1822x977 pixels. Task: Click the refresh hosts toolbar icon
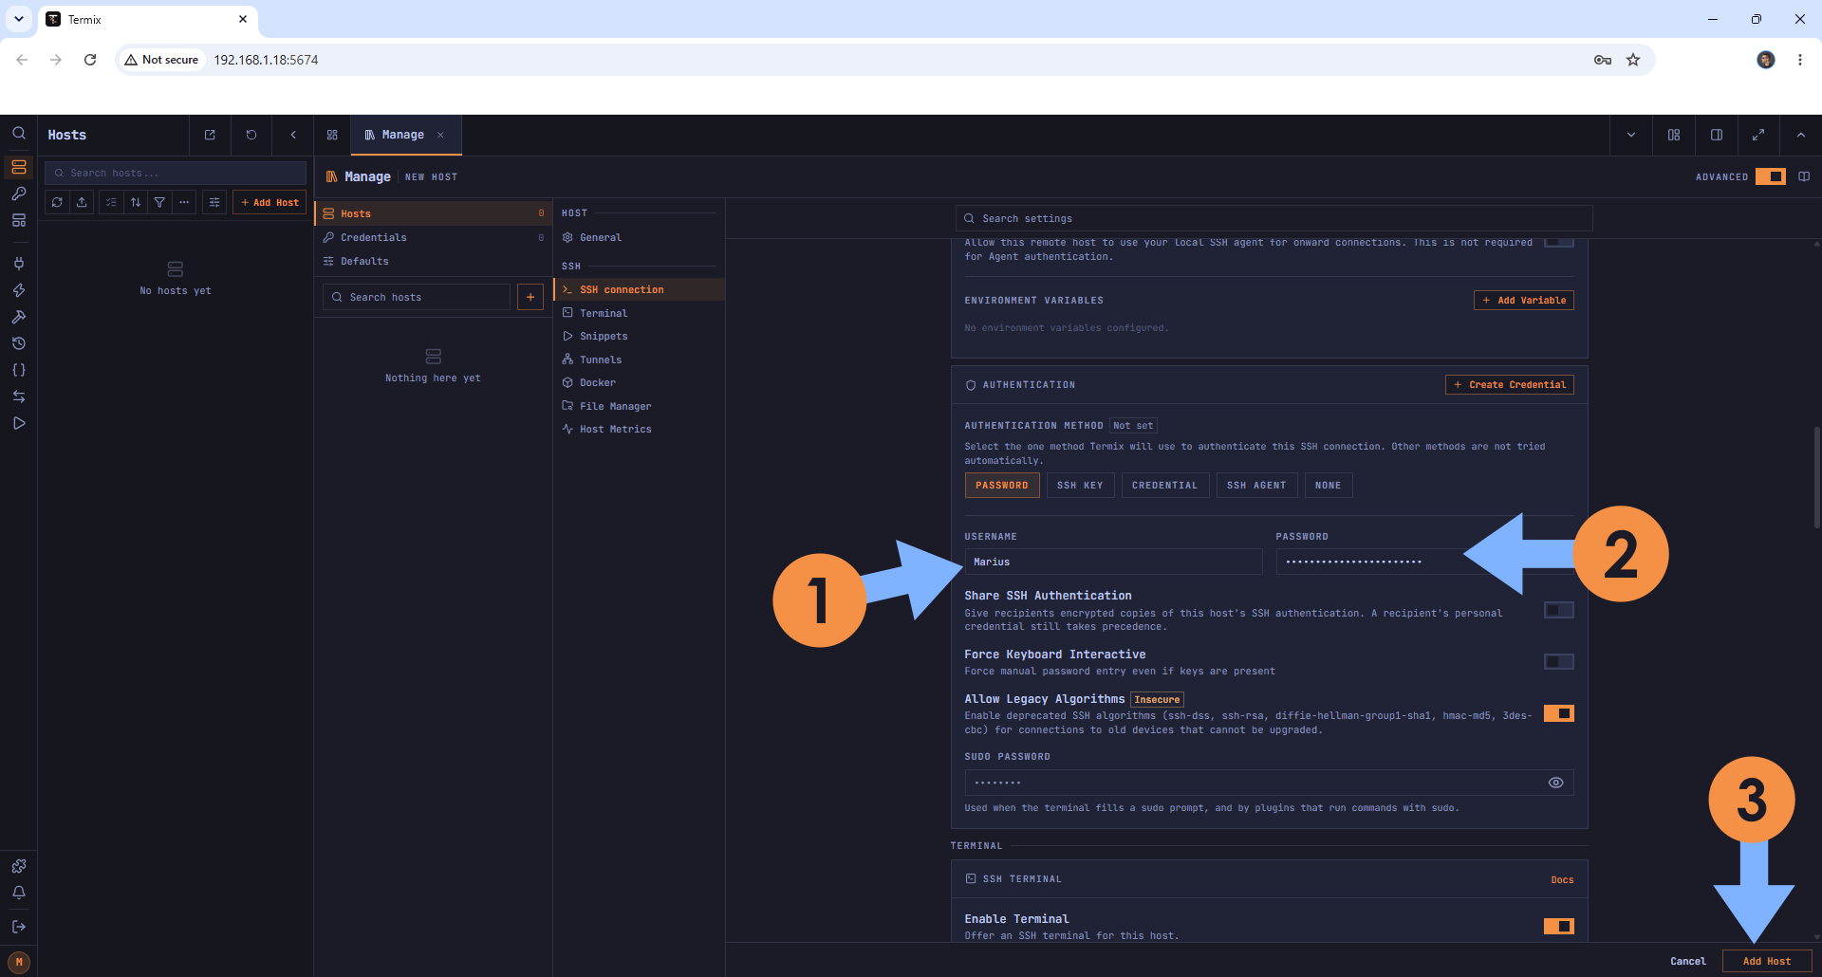click(x=57, y=202)
